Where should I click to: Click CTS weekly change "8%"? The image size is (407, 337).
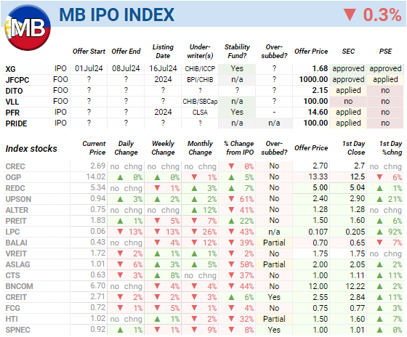[x=175, y=275]
